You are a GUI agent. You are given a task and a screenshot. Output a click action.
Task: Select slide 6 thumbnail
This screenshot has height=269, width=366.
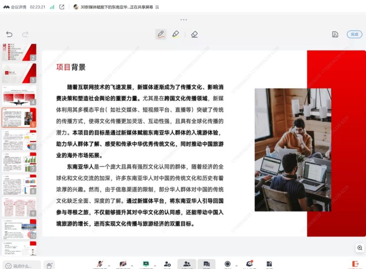coord(19,141)
